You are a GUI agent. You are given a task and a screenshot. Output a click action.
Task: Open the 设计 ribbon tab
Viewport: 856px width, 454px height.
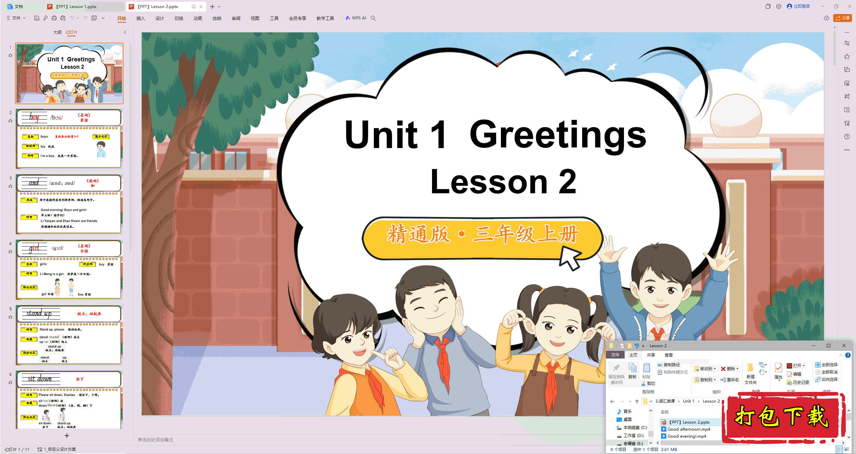[159, 18]
